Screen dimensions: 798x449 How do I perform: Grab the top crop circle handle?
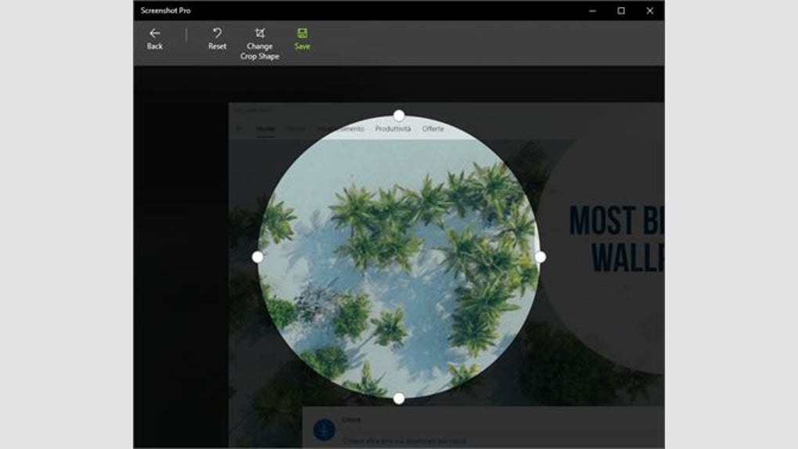click(x=399, y=116)
